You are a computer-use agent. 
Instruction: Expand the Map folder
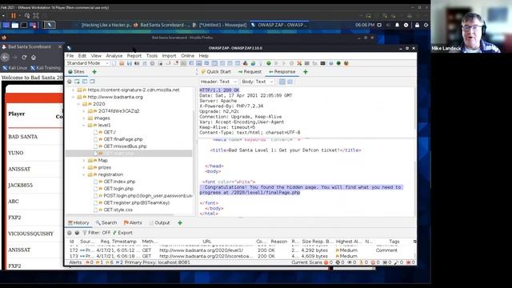click(x=84, y=160)
